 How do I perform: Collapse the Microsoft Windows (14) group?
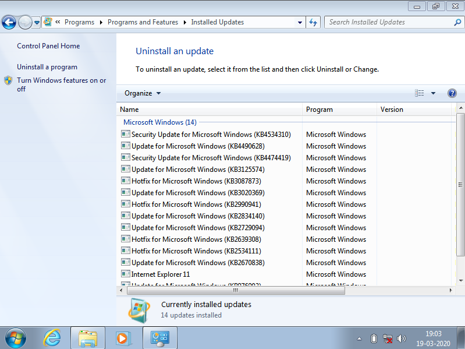tap(160, 122)
